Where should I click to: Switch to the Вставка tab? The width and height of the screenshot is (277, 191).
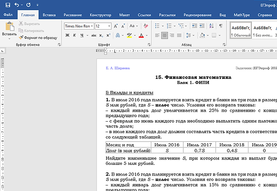(49, 15)
